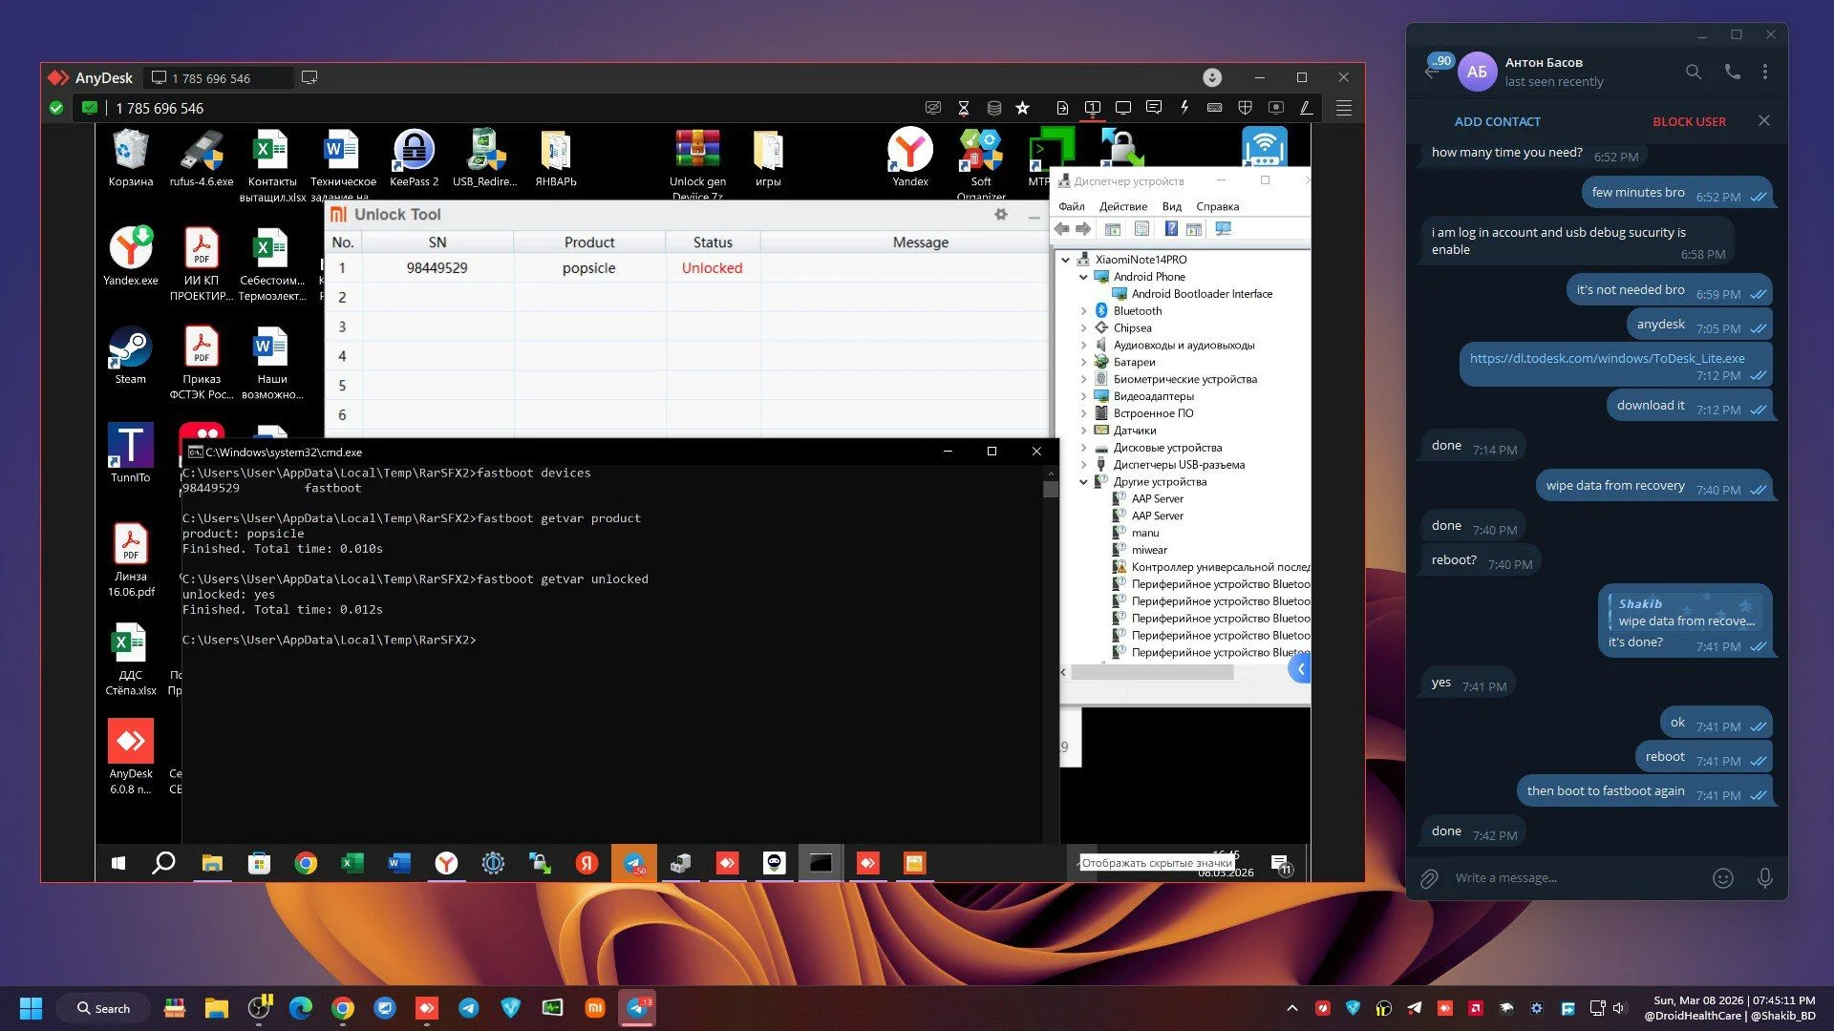The image size is (1834, 1031).
Task: Open the AnyDesk shield permissions icon
Action: point(1246,108)
